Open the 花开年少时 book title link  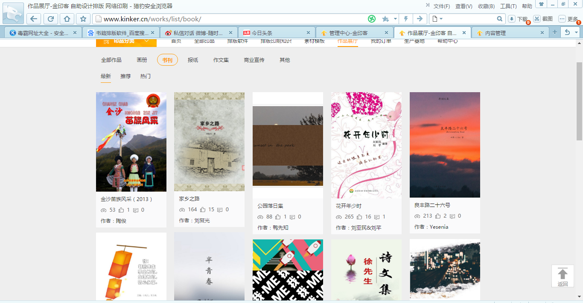349,206
